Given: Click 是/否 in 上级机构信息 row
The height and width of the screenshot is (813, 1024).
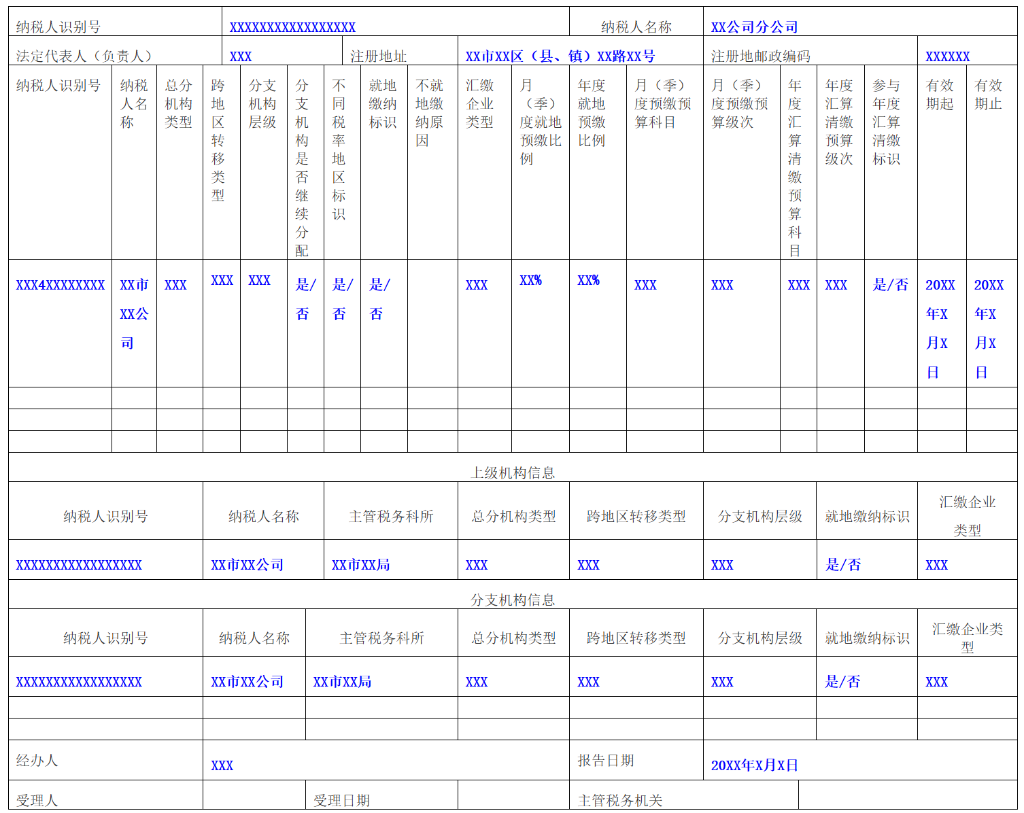Looking at the screenshot, I should (x=843, y=565).
